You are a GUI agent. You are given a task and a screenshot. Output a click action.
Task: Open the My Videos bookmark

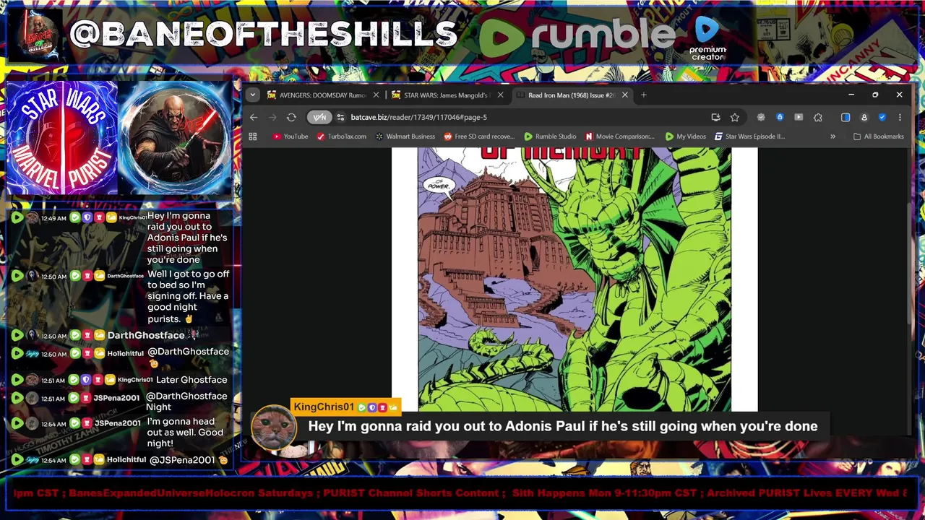(686, 136)
